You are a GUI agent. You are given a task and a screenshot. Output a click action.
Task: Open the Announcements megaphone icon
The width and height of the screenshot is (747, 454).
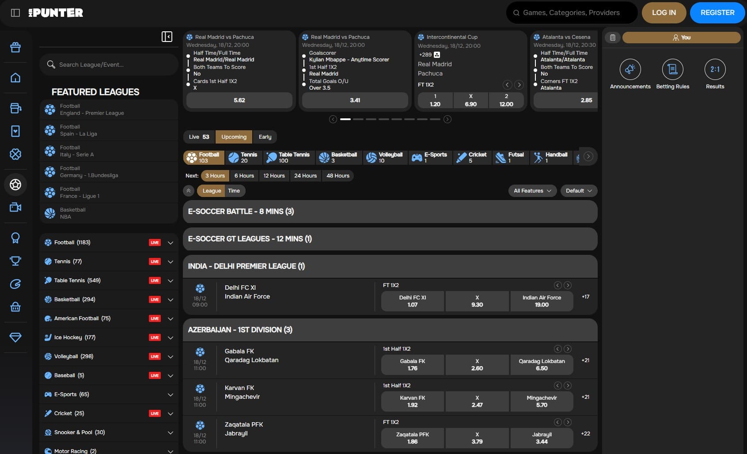630,69
